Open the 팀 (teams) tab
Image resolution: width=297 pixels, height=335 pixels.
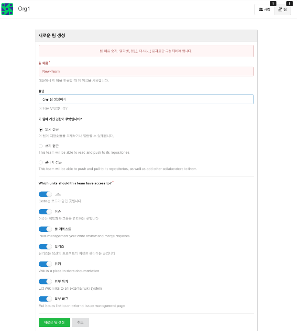pyautogui.click(x=283, y=10)
